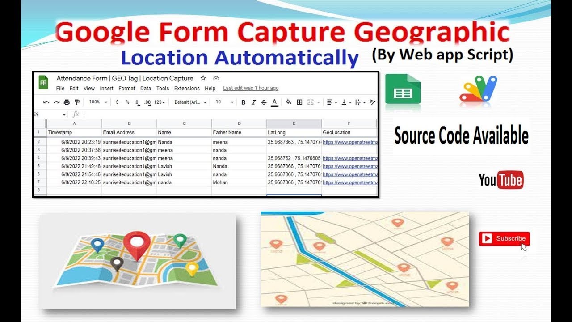Format selection as percent
Viewport: 572px width, 322px height.
point(127,102)
